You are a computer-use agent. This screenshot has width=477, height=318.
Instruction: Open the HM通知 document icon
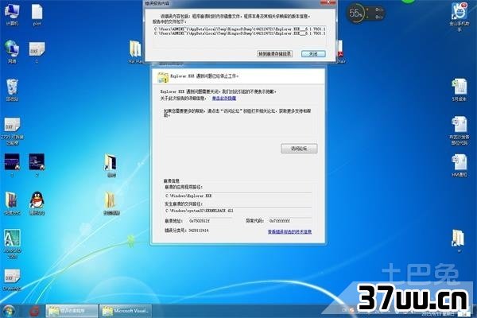[459, 165]
